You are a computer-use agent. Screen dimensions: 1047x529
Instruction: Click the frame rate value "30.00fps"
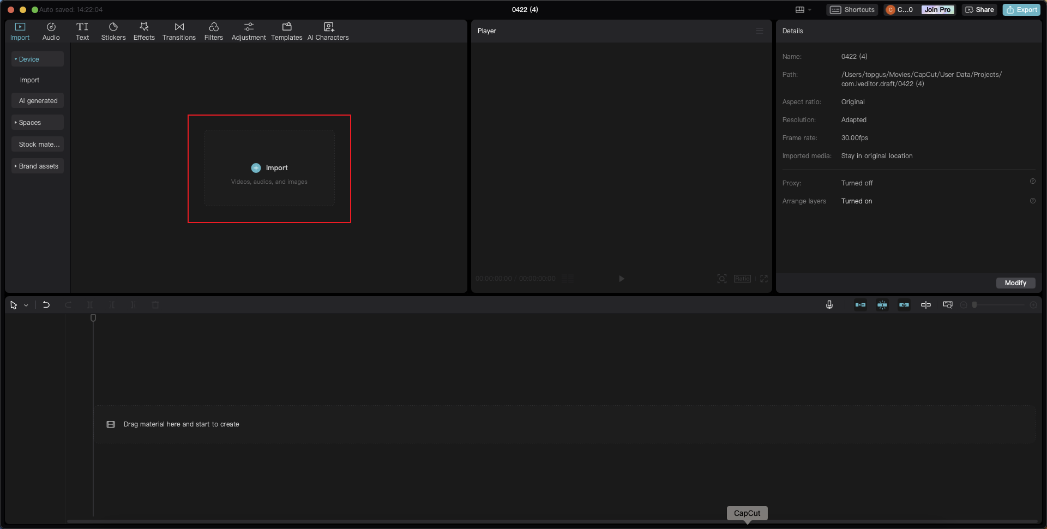855,138
